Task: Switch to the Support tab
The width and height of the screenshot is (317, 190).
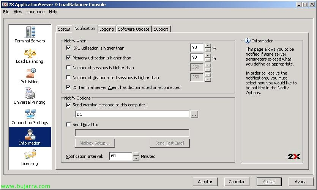Action: tap(161, 29)
